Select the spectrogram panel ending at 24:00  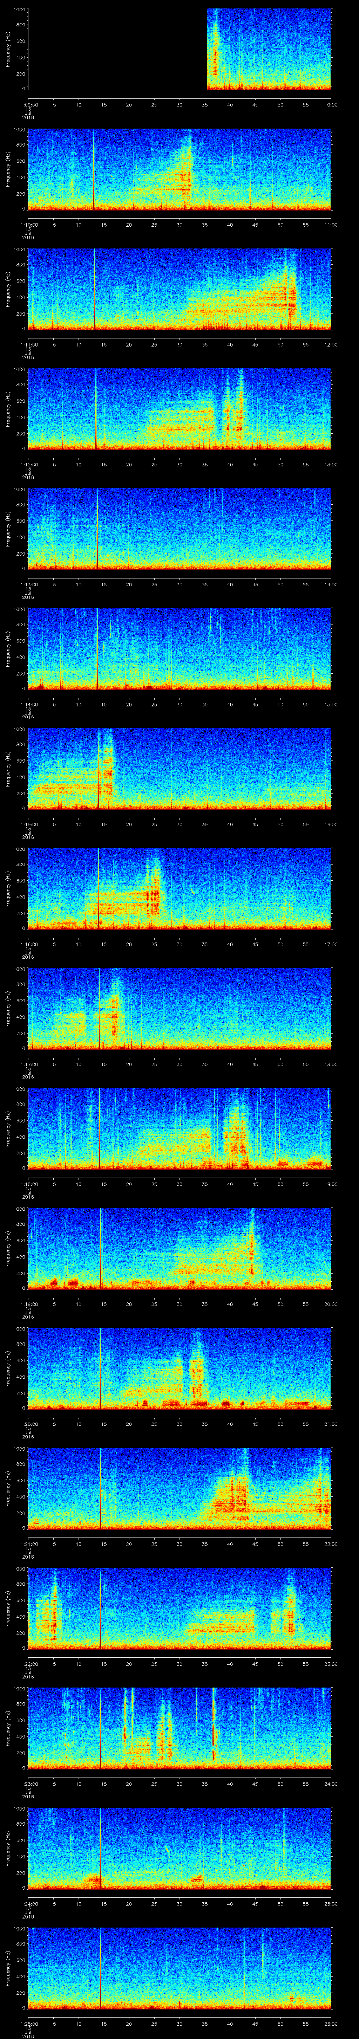[180, 1728]
